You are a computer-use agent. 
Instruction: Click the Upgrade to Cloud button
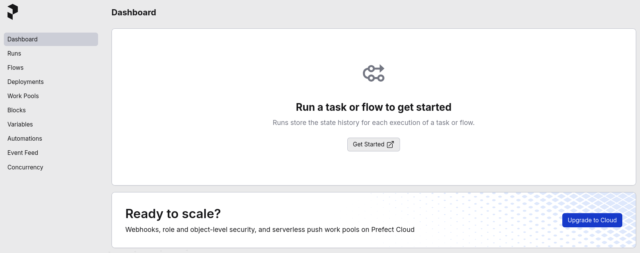tap(592, 220)
